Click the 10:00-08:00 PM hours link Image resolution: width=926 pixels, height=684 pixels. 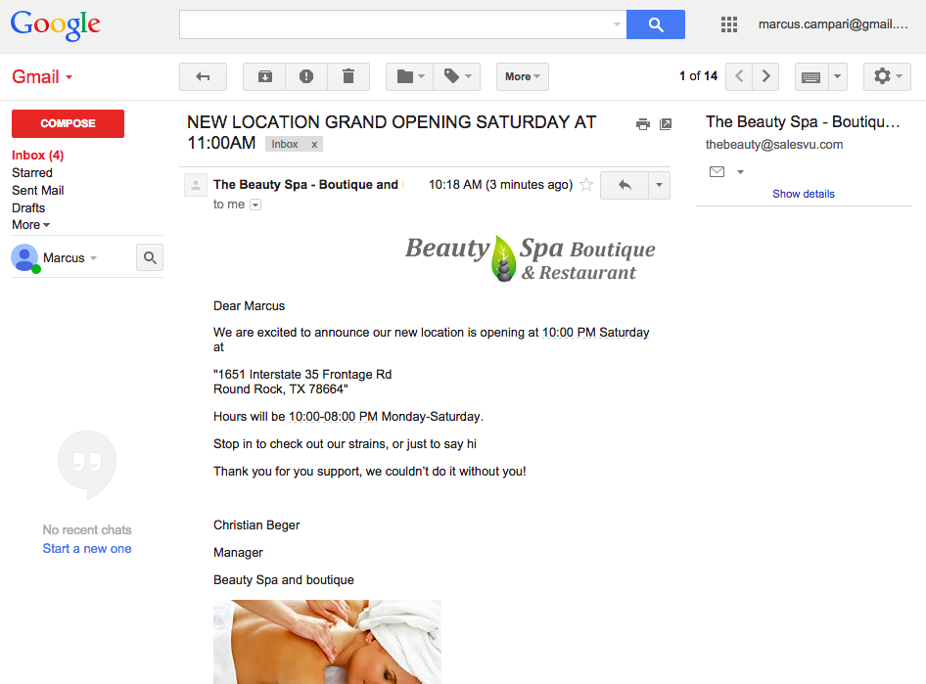(x=333, y=417)
